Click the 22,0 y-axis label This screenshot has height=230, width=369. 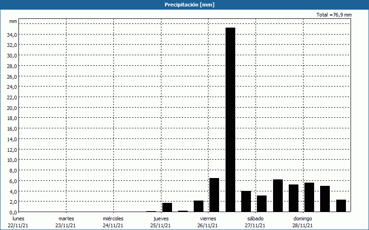tap(12, 98)
